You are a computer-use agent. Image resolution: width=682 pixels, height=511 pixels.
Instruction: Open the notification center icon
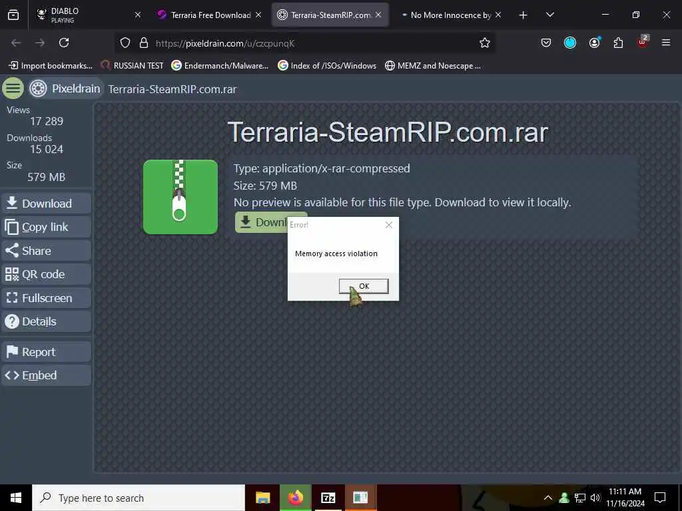(x=660, y=498)
